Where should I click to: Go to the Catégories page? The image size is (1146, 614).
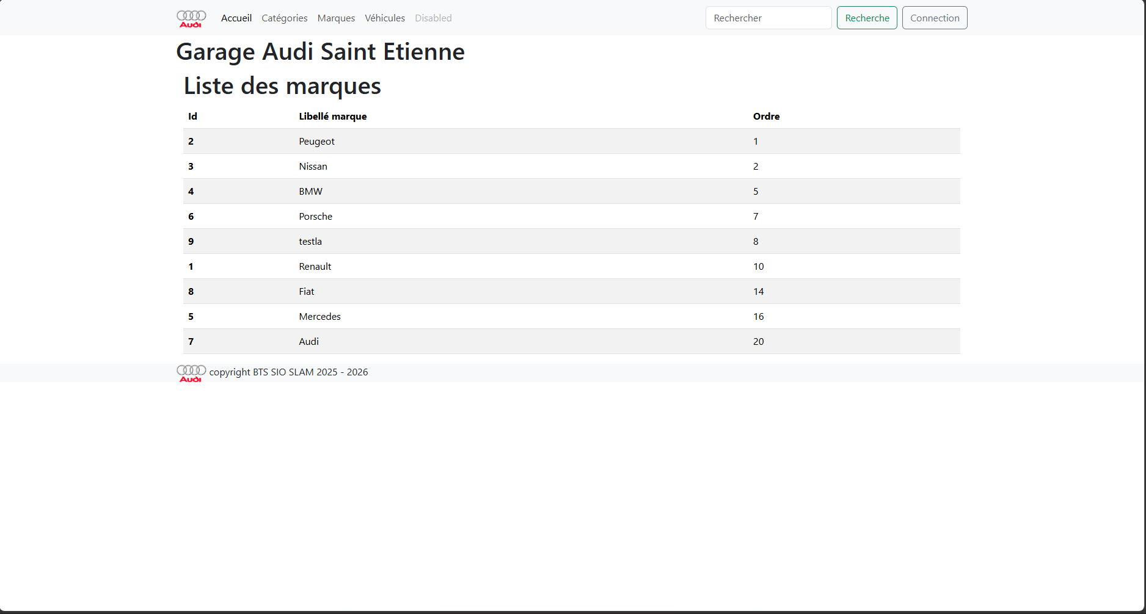pyautogui.click(x=285, y=18)
